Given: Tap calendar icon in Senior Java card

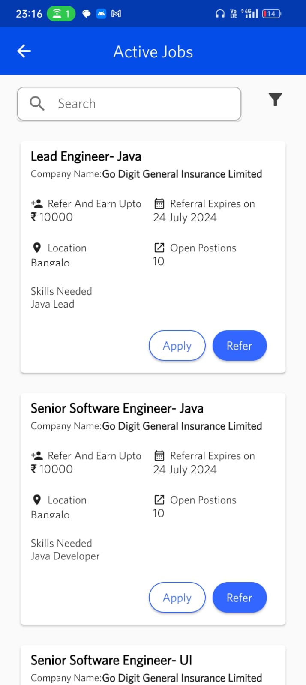Looking at the screenshot, I should point(159,455).
